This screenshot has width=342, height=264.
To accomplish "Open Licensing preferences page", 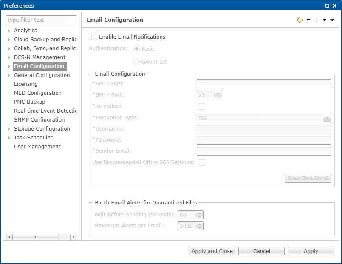I will [x=26, y=84].
